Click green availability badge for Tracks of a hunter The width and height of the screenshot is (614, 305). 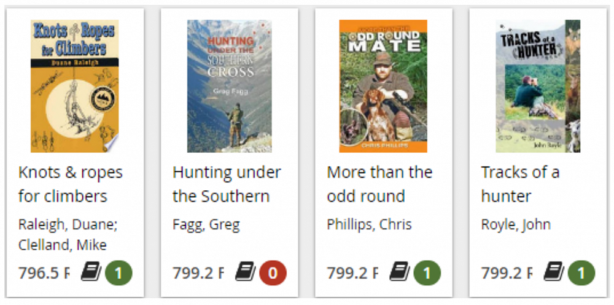(581, 272)
